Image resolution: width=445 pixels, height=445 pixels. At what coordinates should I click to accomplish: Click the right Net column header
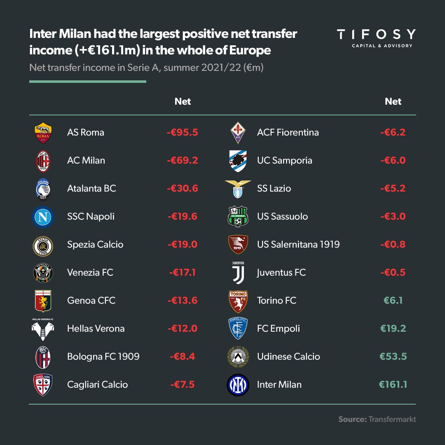[x=393, y=101]
